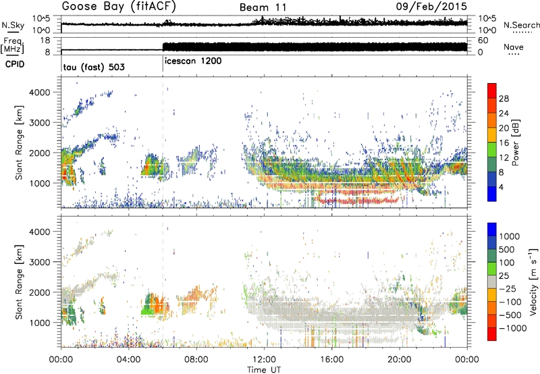Click the '20:00' time axis label

[400, 360]
